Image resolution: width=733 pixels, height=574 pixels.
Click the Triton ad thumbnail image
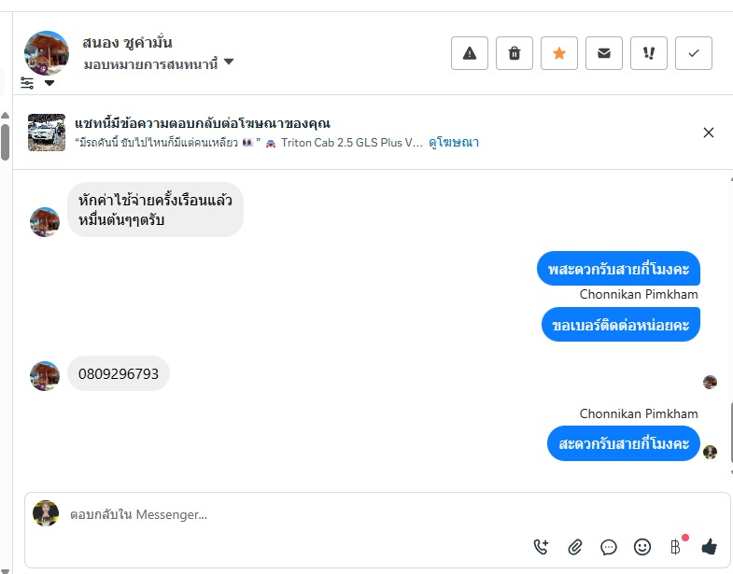[47, 133]
